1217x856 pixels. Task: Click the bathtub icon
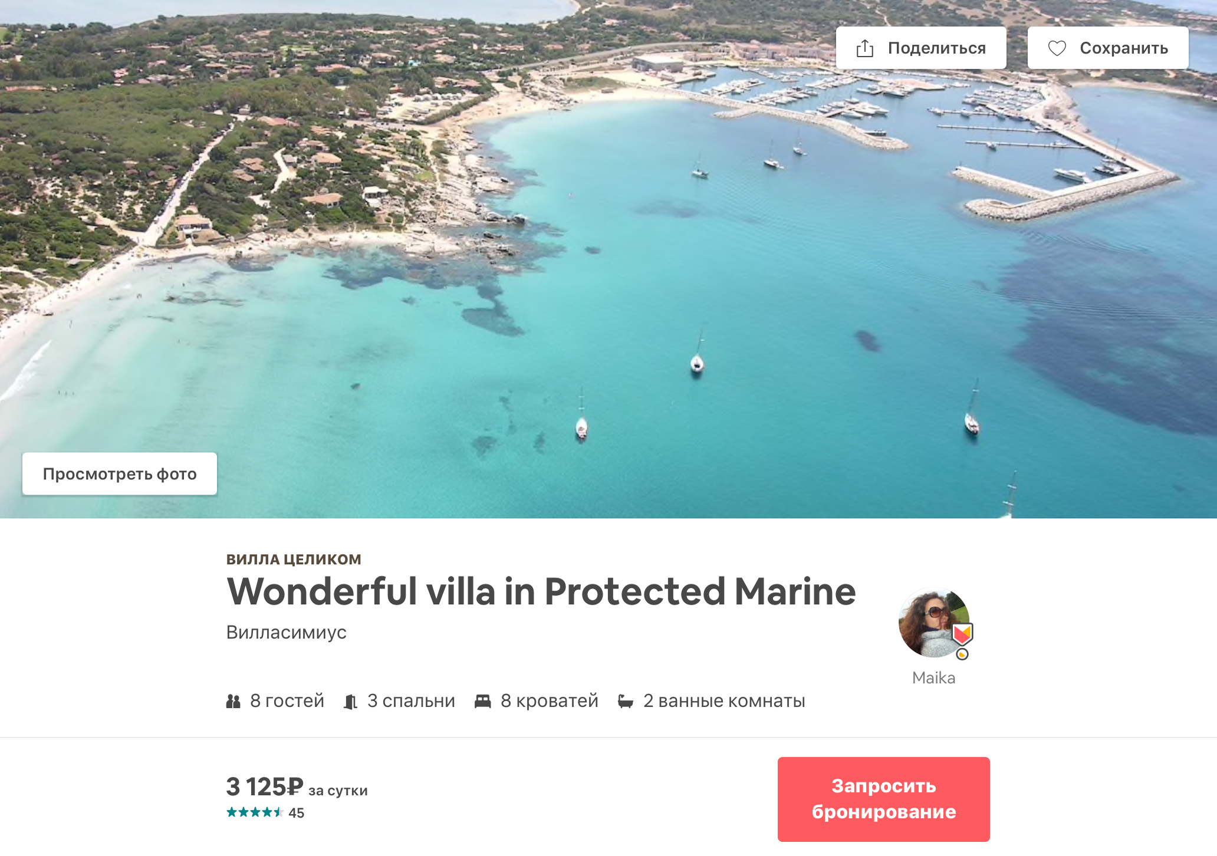[626, 701]
